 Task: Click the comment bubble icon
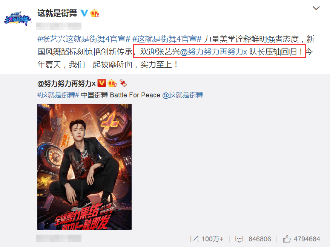239,239
